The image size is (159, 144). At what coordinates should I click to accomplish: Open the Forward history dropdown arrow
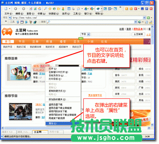[x=27, y=9]
